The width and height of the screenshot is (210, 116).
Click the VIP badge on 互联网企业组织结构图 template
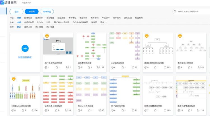point(14,79)
